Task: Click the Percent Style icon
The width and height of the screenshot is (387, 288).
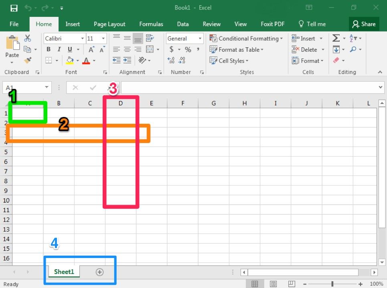Action: coord(188,50)
